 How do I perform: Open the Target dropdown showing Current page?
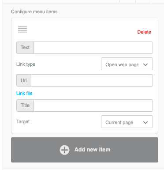(127, 122)
